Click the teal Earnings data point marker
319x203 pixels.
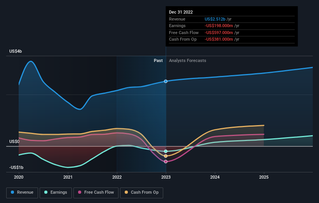(166, 151)
